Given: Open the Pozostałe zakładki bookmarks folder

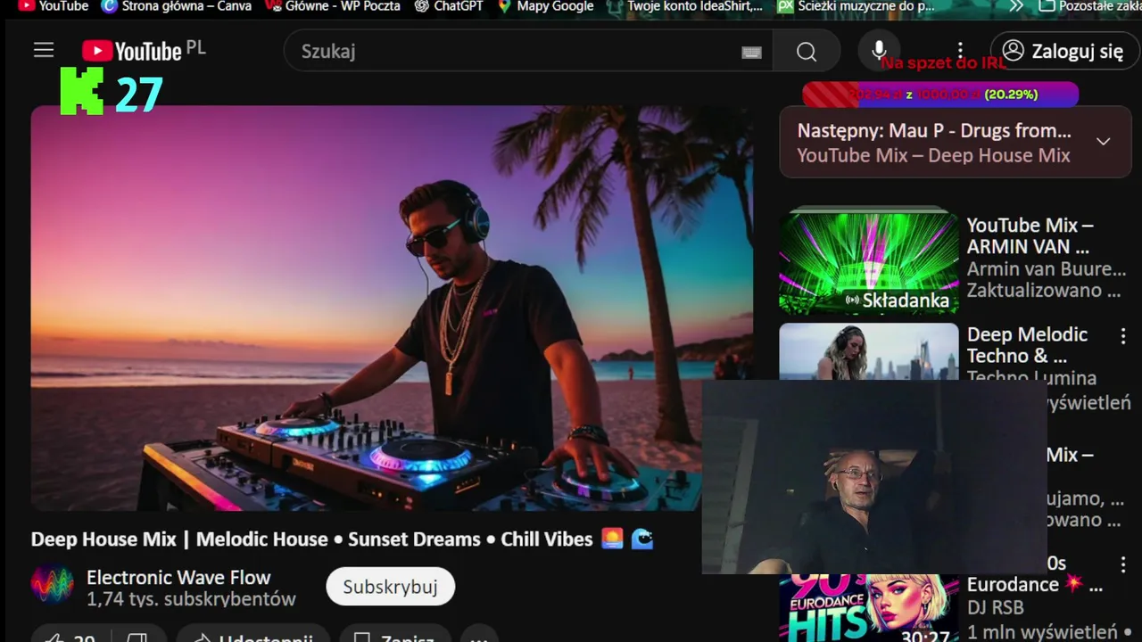Looking at the screenshot, I should [1090, 6].
